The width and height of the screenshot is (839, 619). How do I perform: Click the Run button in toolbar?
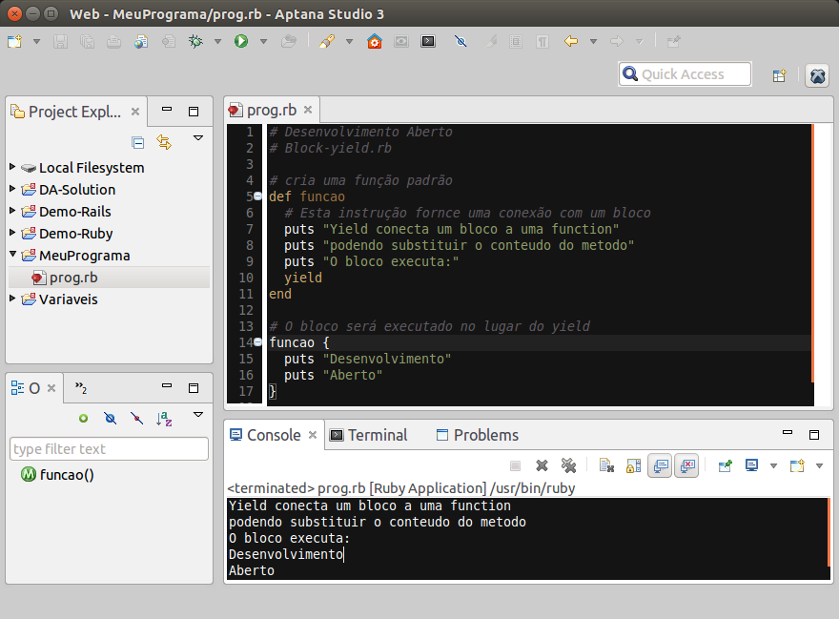tap(241, 41)
